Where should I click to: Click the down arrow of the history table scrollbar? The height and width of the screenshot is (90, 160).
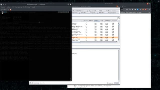point(119,41)
